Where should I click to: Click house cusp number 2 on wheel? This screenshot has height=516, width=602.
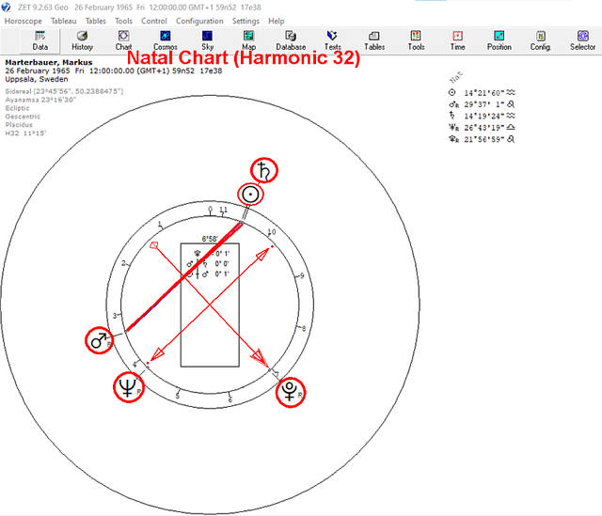tap(123, 263)
